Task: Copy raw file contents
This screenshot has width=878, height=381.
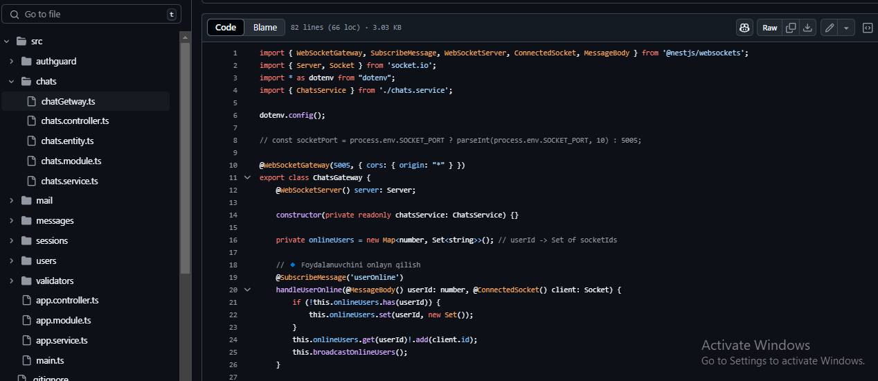Action: tap(791, 28)
